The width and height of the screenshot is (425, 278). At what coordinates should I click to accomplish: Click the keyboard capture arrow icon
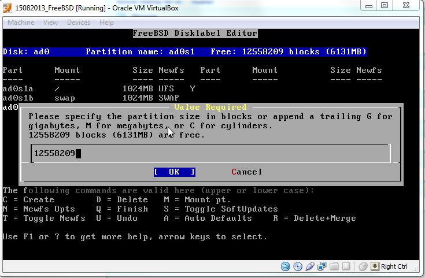coord(375,266)
